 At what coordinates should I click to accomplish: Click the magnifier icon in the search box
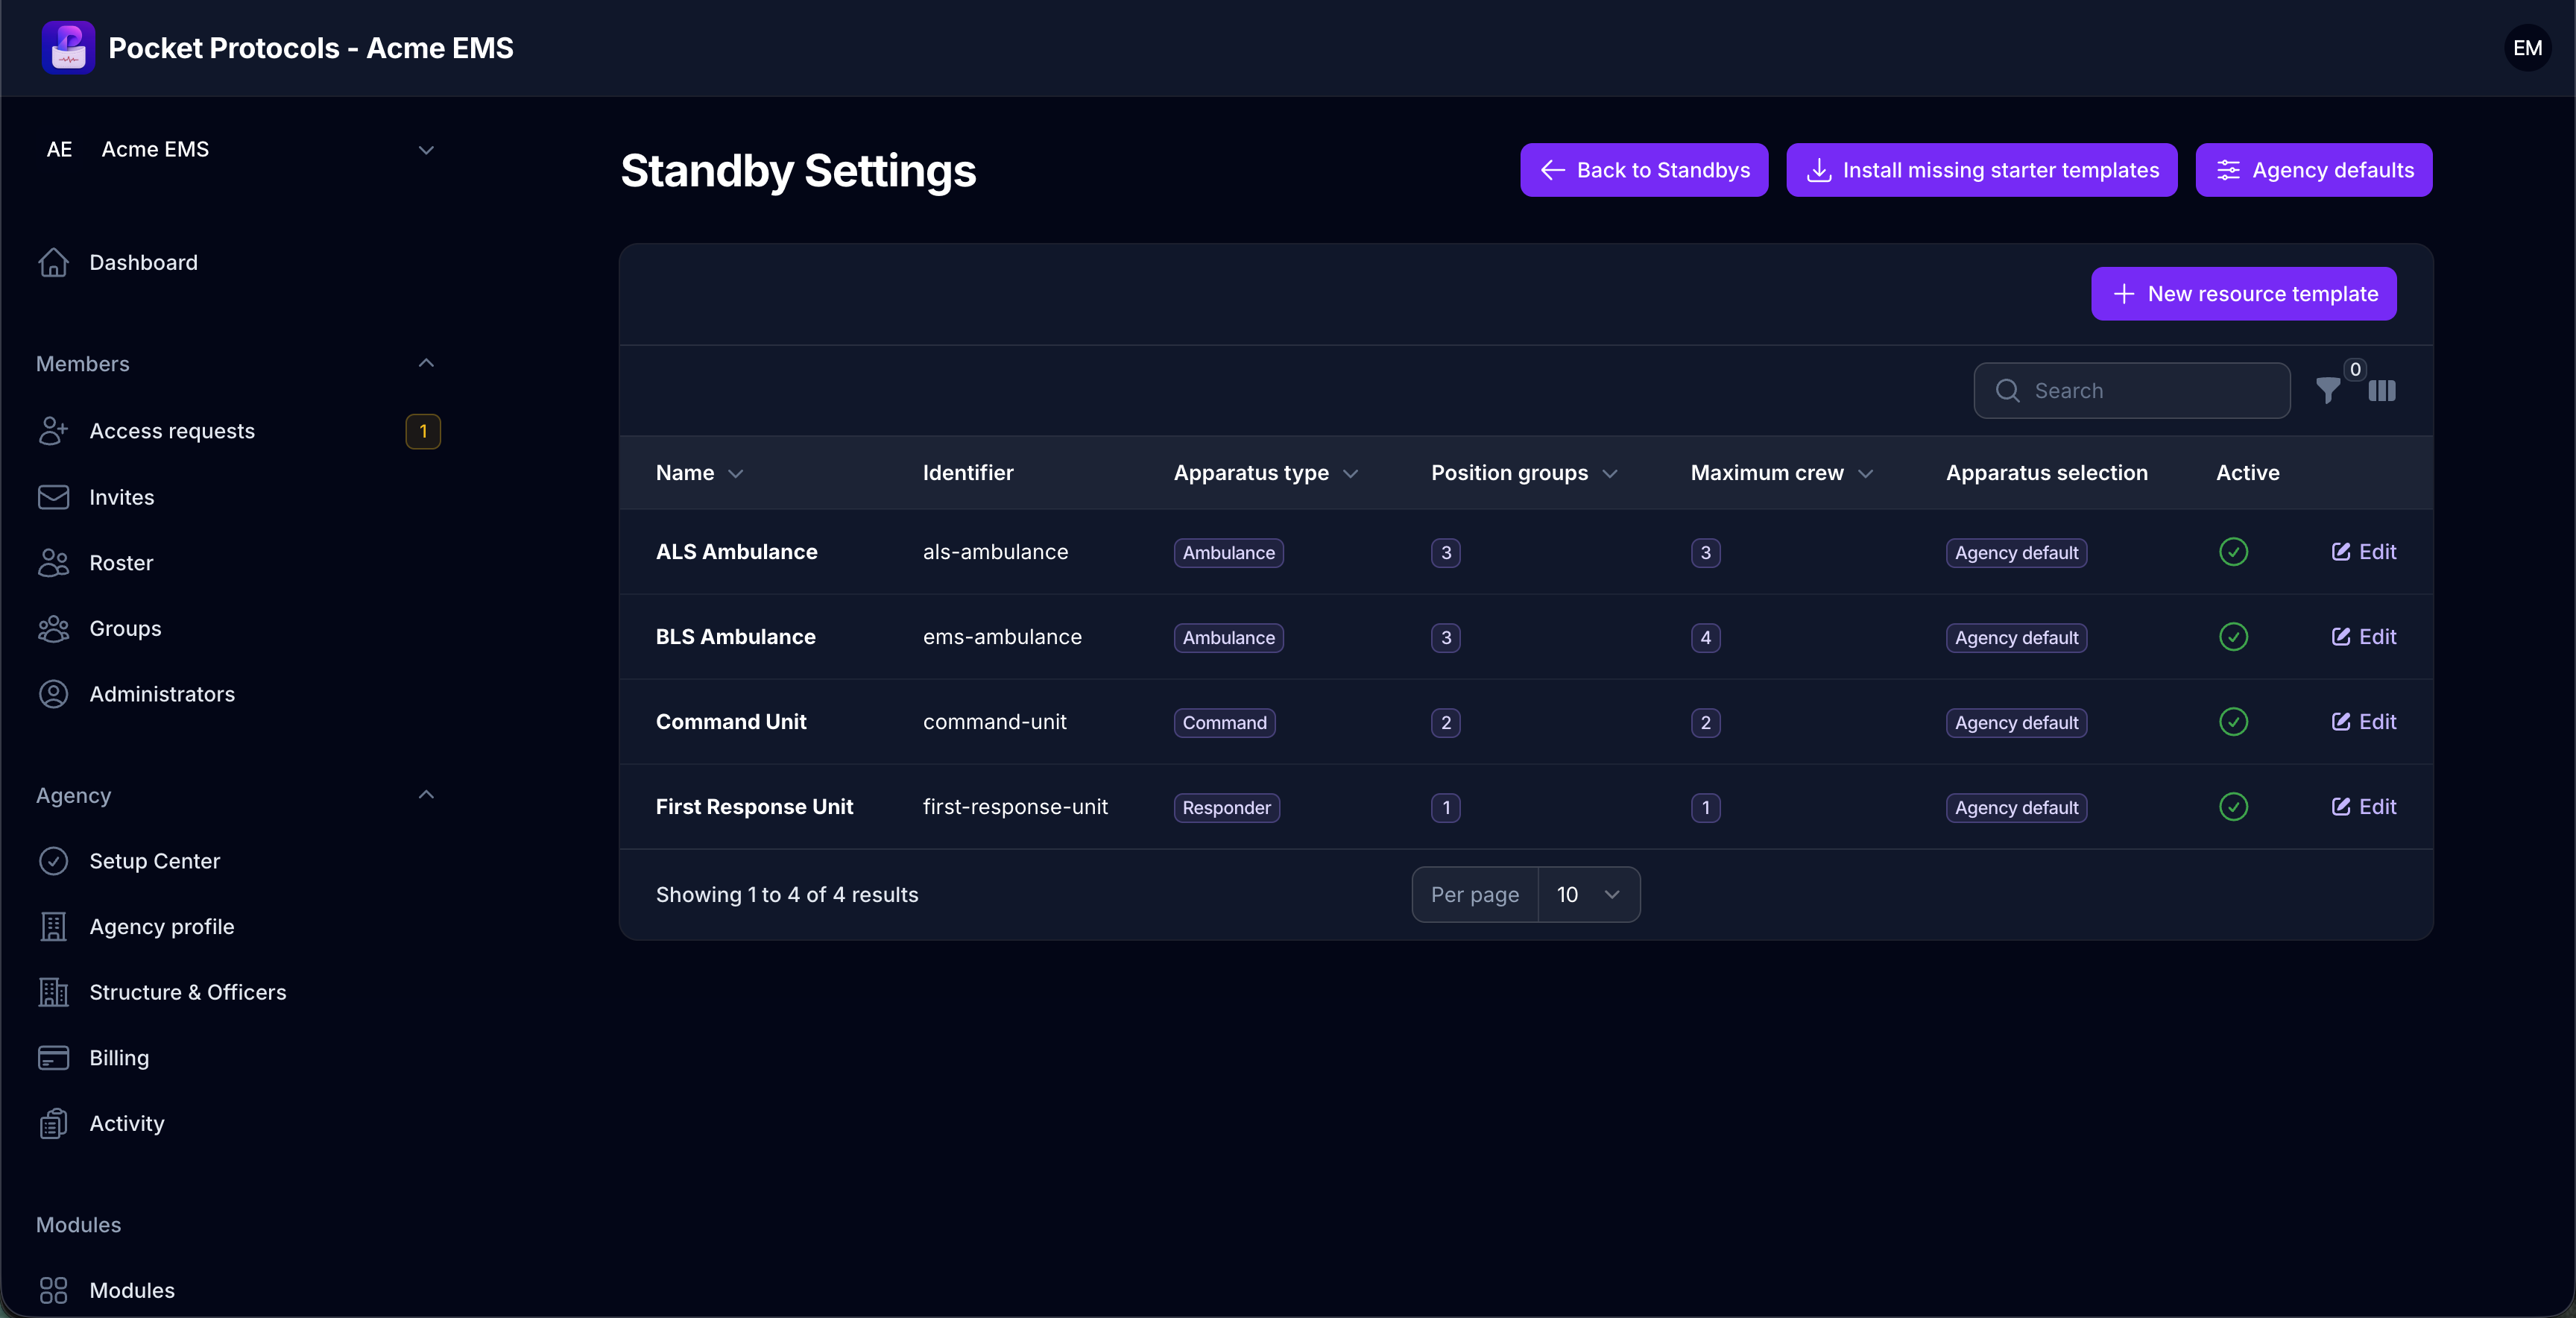pyautogui.click(x=2007, y=391)
